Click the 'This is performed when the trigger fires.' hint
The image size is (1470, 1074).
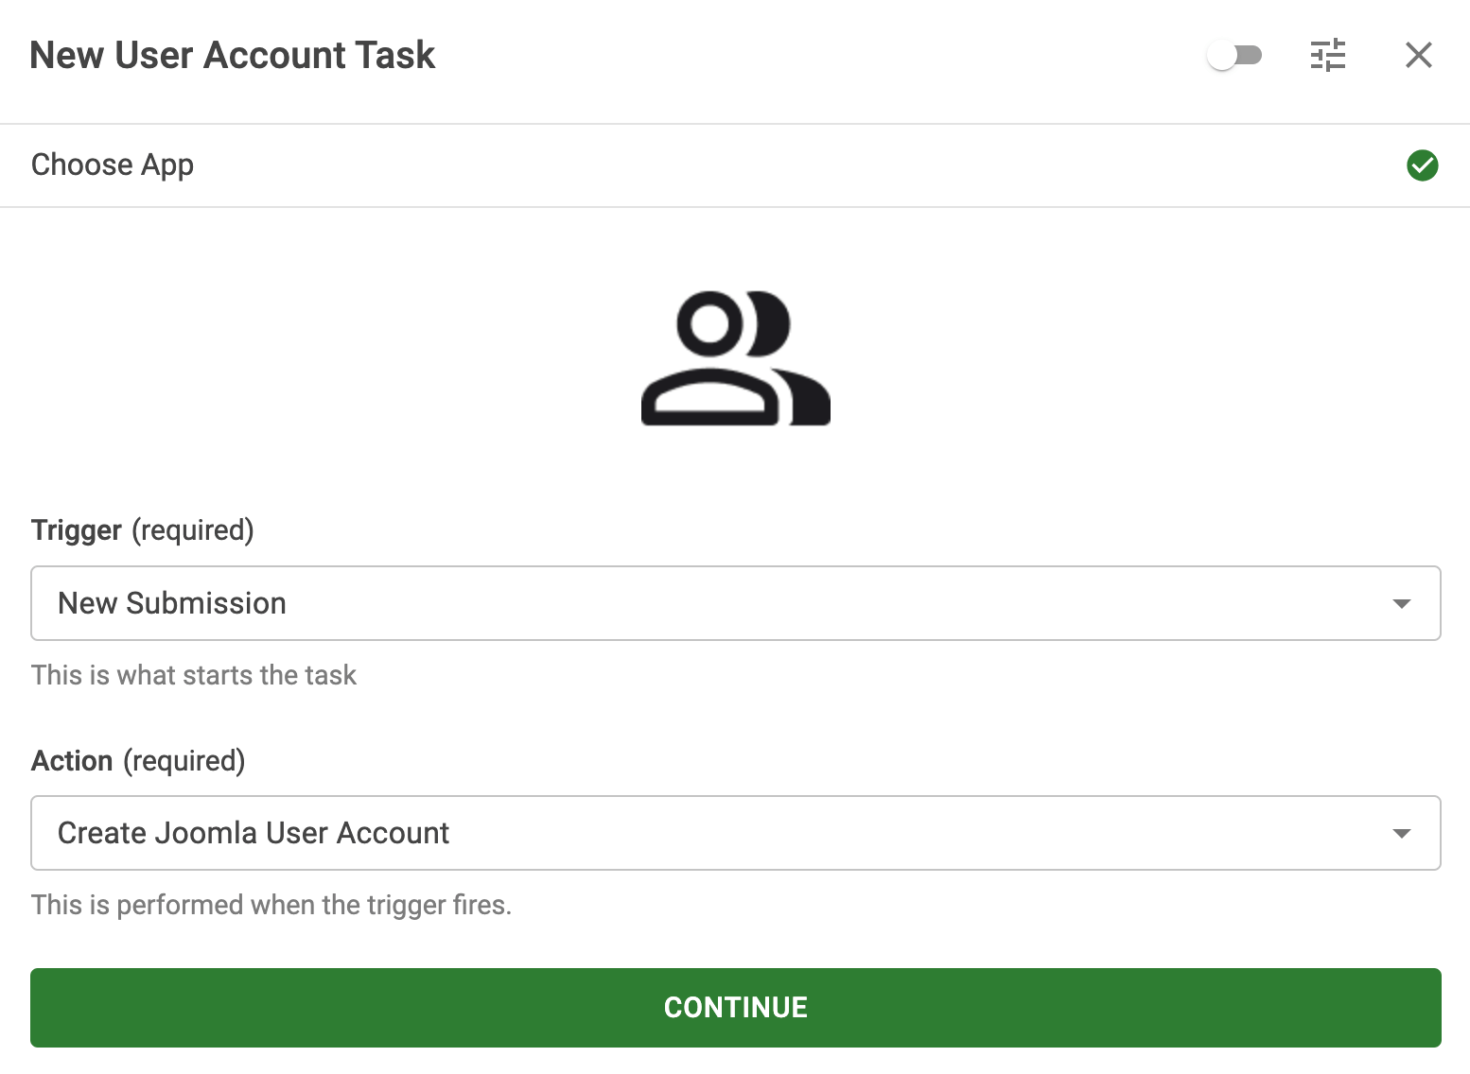pyautogui.click(x=271, y=905)
